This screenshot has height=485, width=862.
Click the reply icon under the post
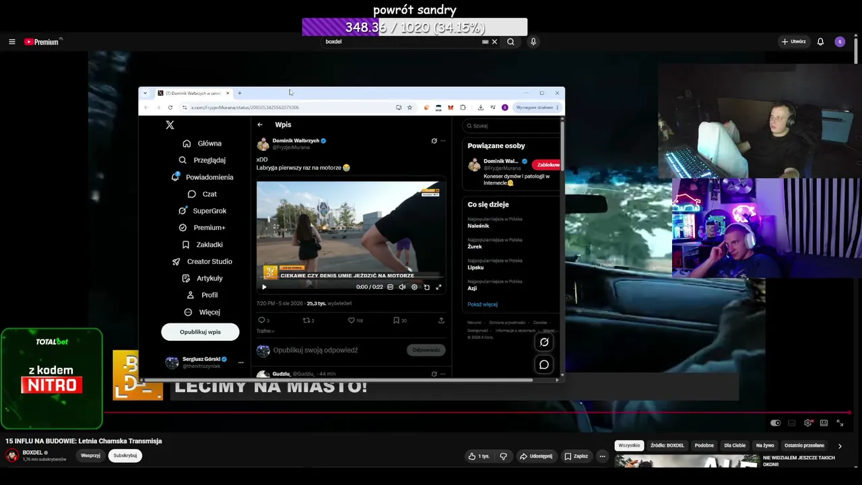tap(262, 321)
